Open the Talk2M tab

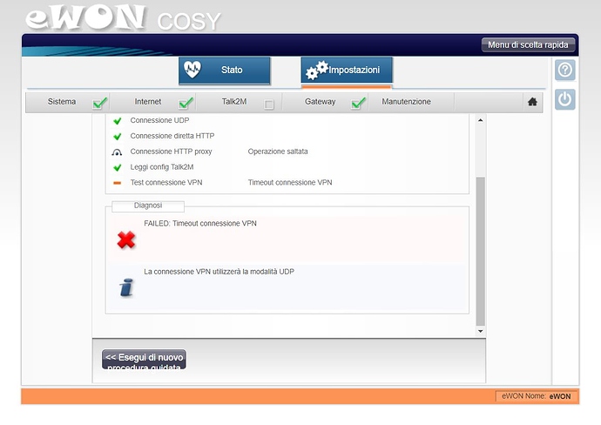[233, 102]
